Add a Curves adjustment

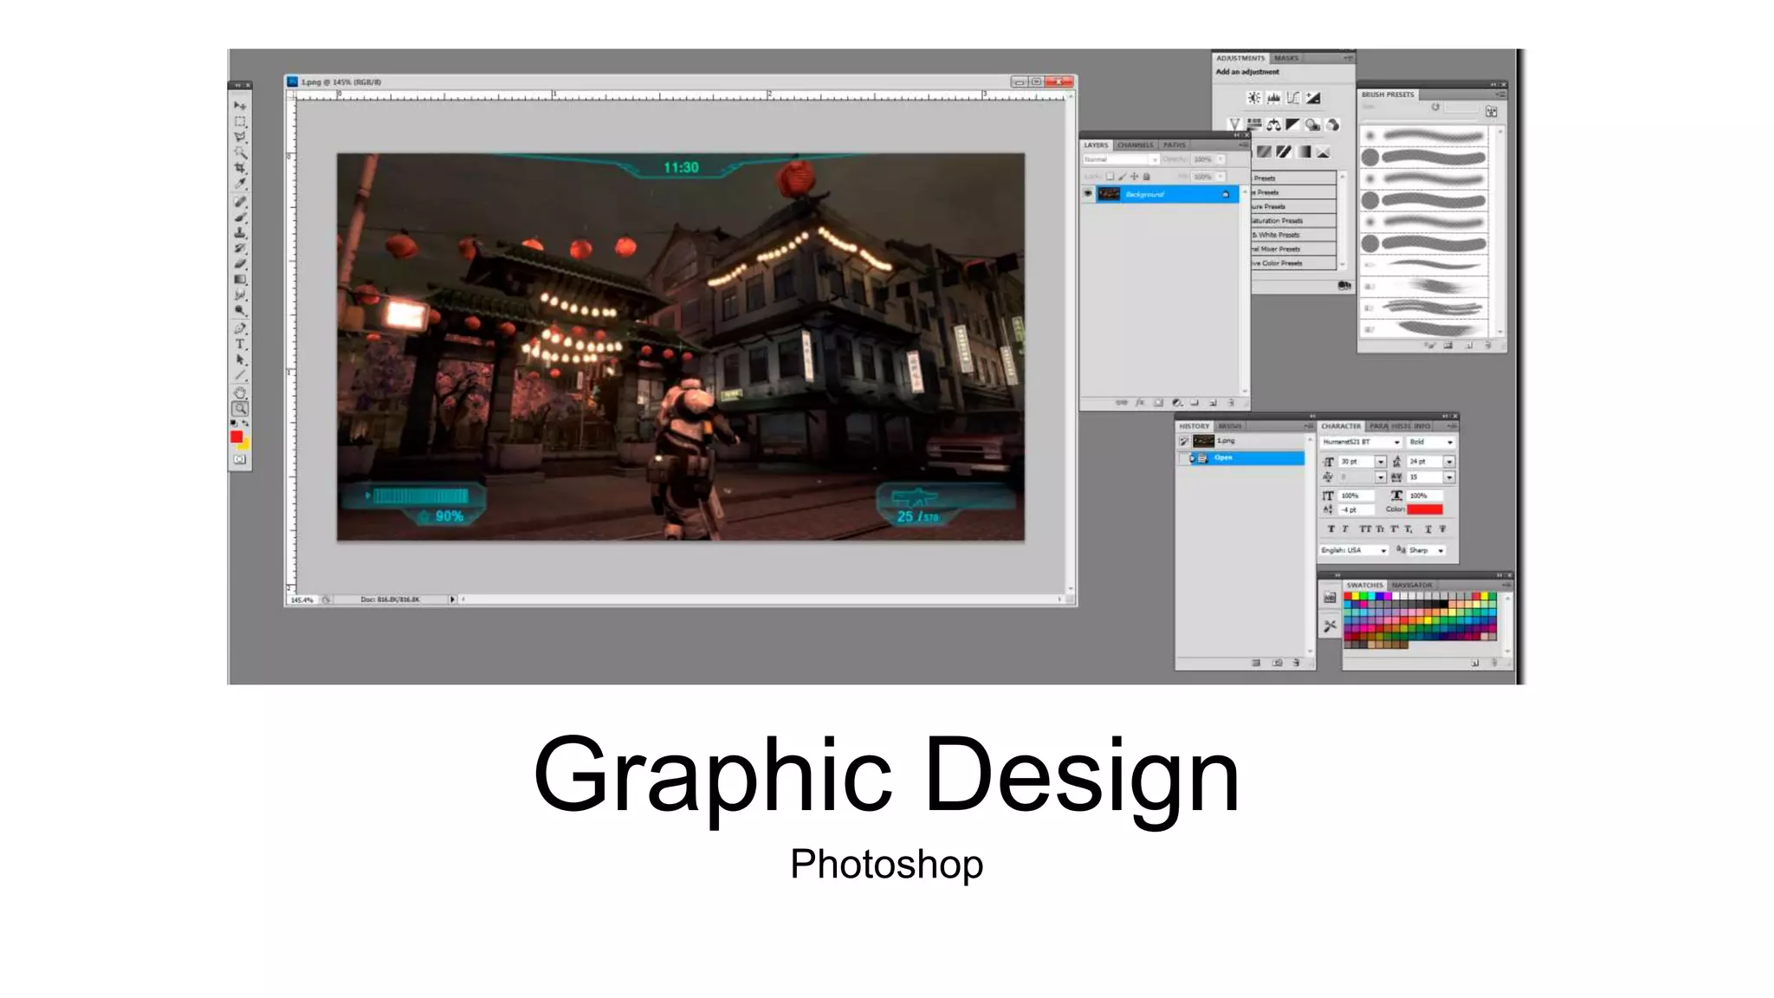tap(1293, 98)
